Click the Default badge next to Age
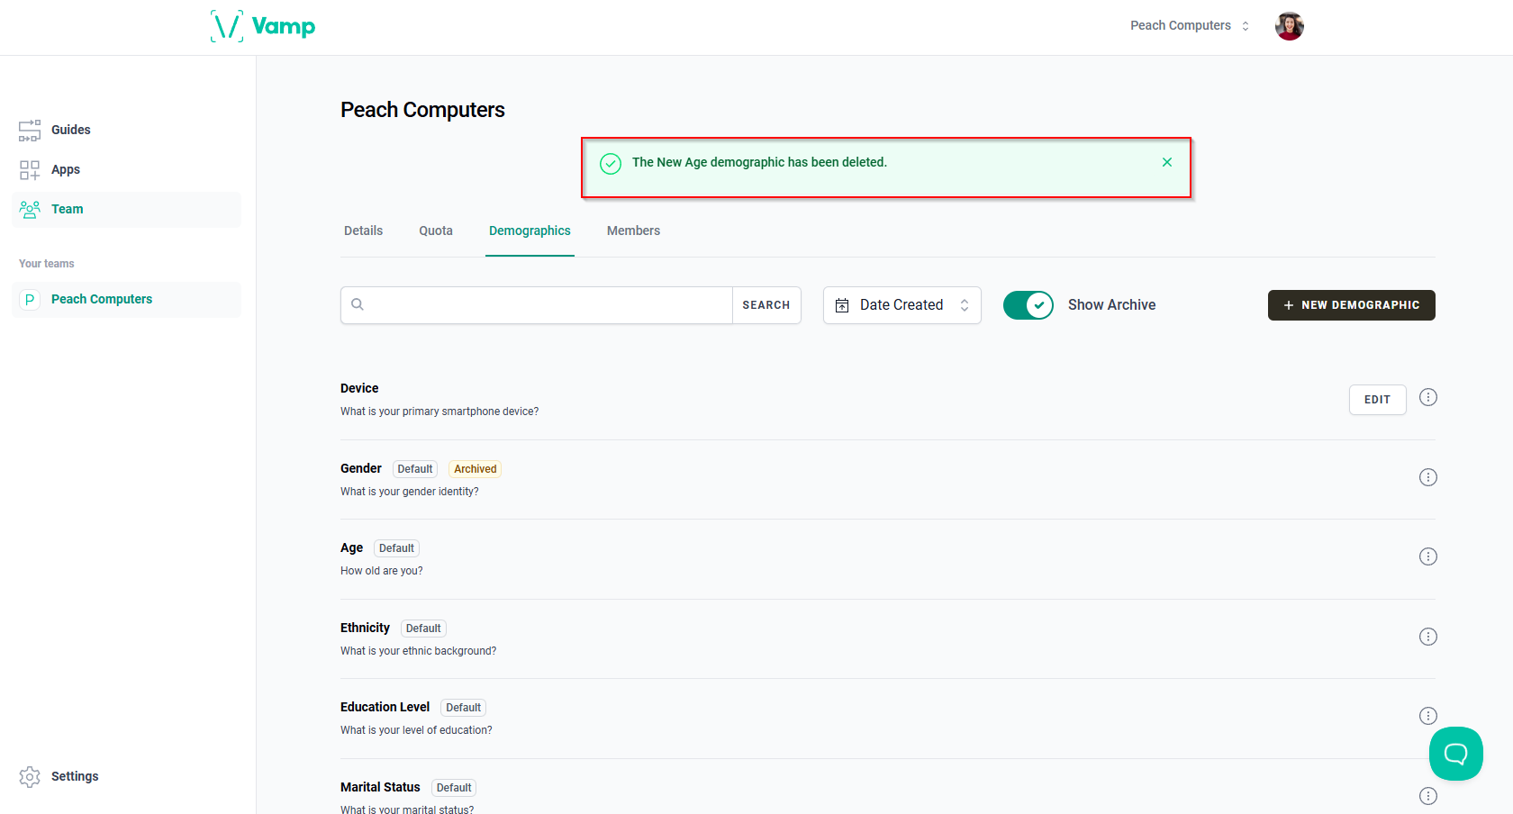The height and width of the screenshot is (814, 1513). pyautogui.click(x=396, y=548)
